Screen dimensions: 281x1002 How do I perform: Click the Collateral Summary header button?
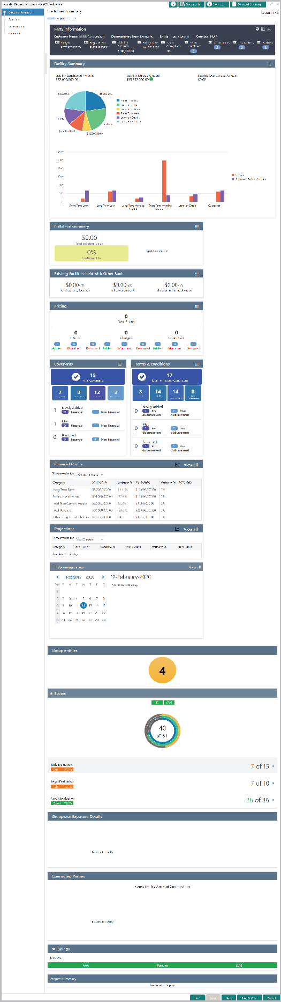pos(248,4)
